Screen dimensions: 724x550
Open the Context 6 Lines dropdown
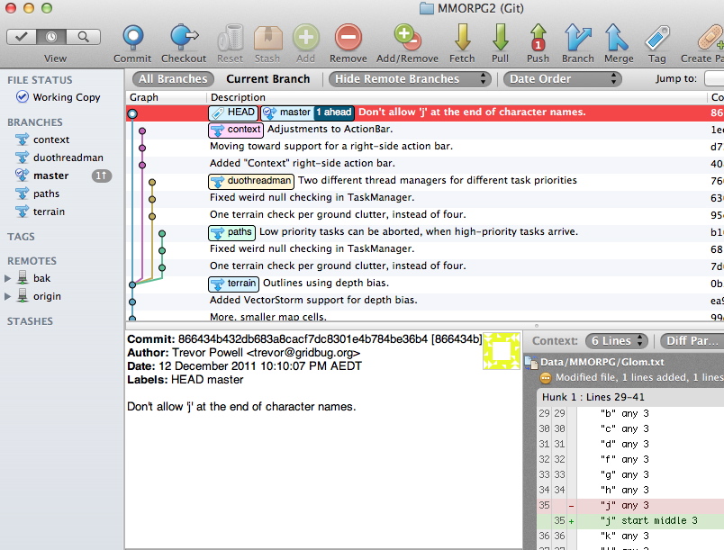click(617, 341)
